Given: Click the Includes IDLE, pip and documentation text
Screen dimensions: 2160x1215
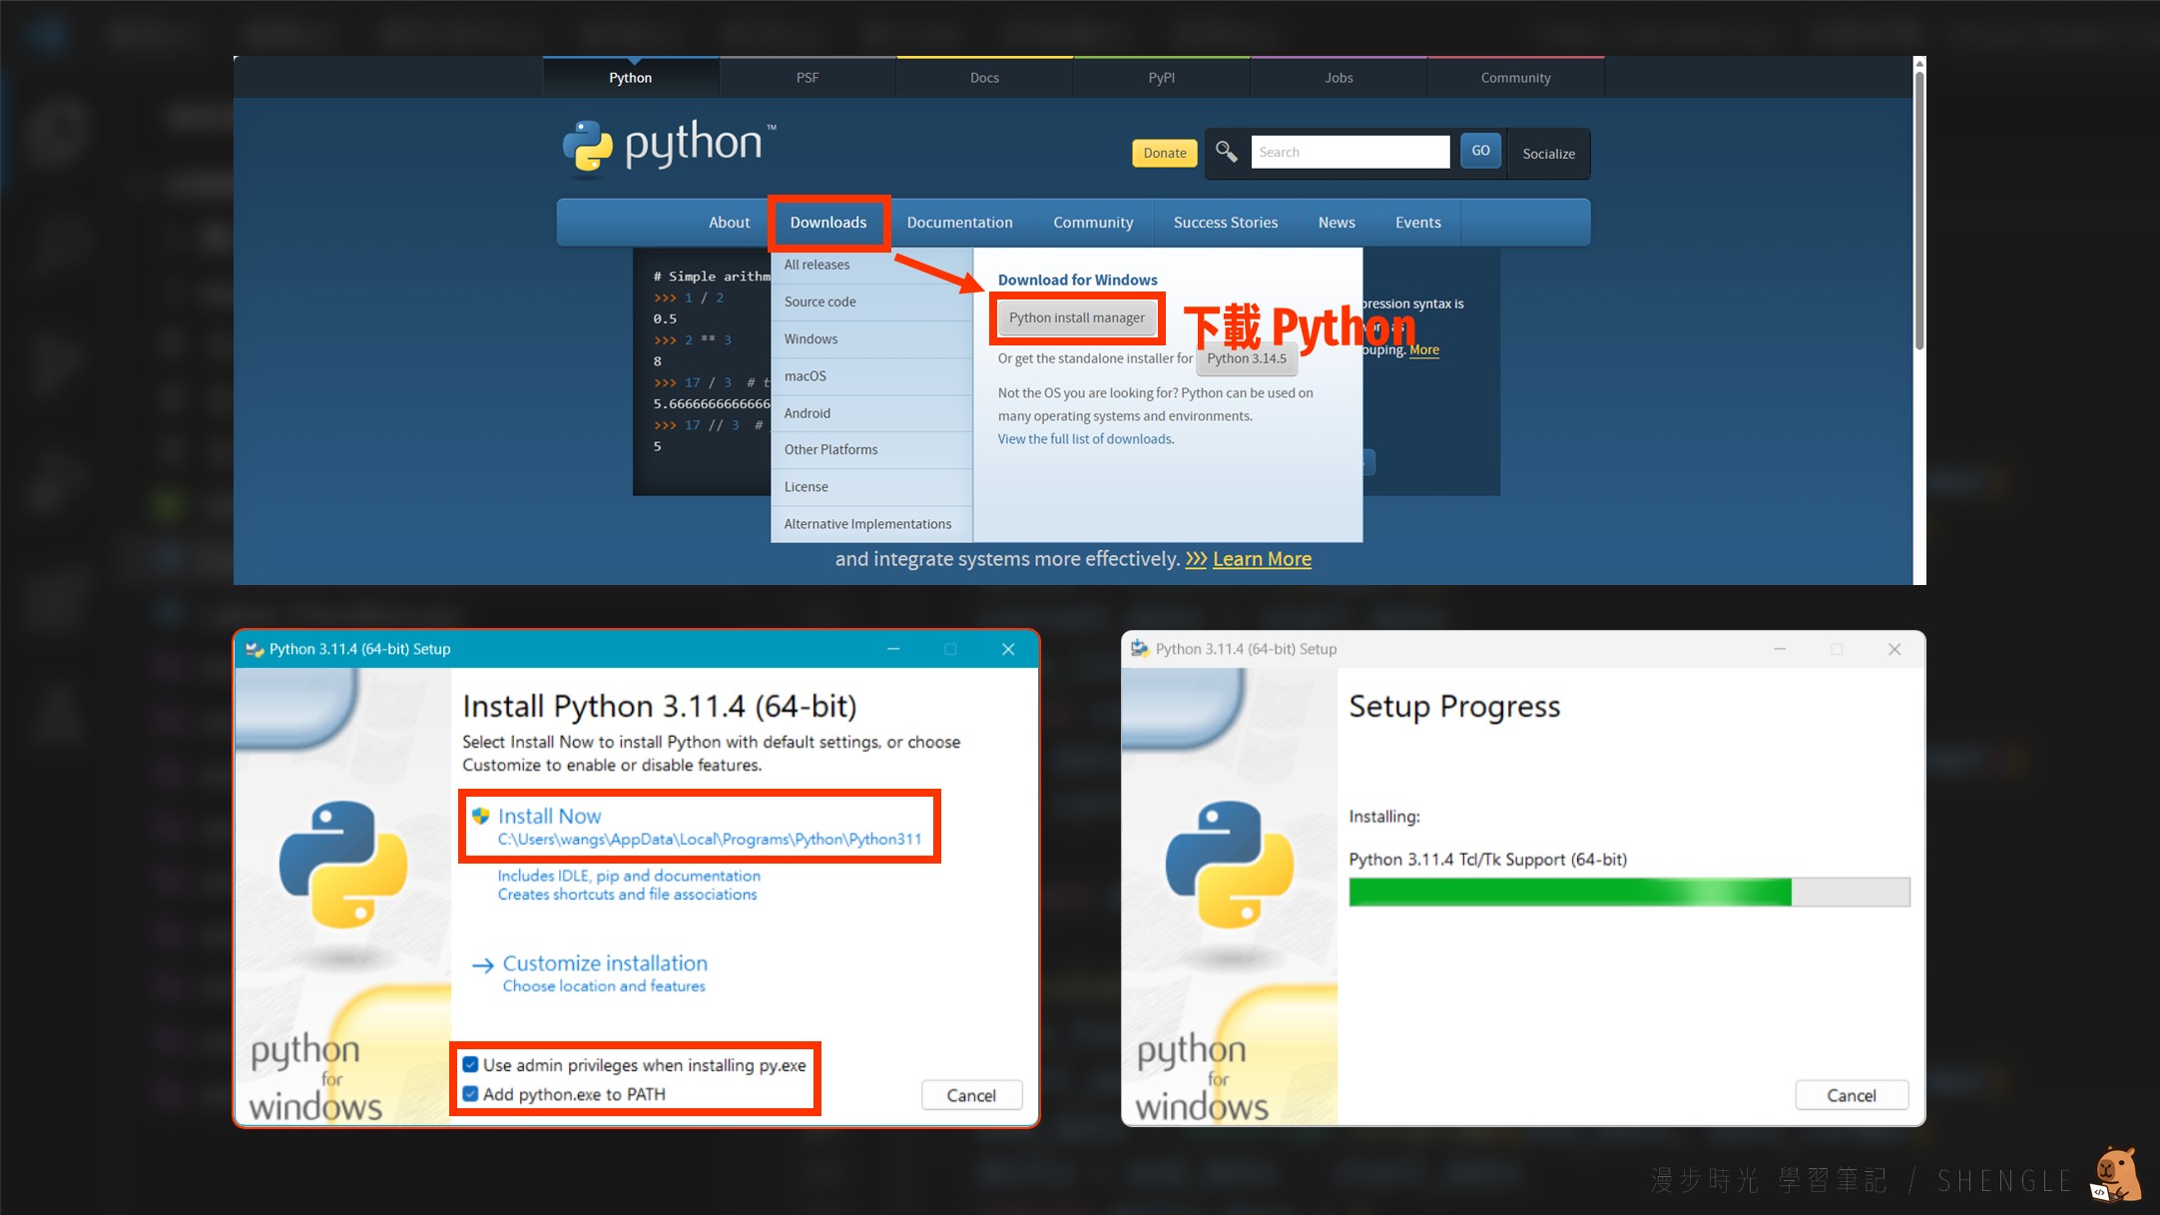Looking at the screenshot, I should point(629,876).
